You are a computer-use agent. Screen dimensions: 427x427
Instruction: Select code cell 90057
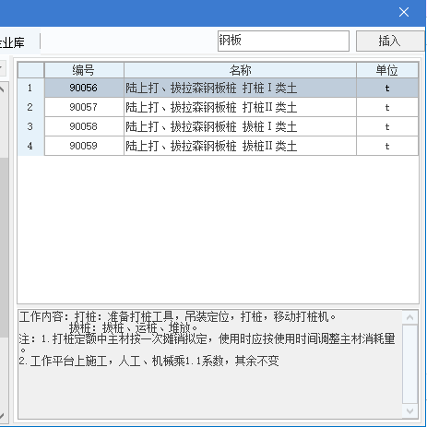tap(84, 107)
